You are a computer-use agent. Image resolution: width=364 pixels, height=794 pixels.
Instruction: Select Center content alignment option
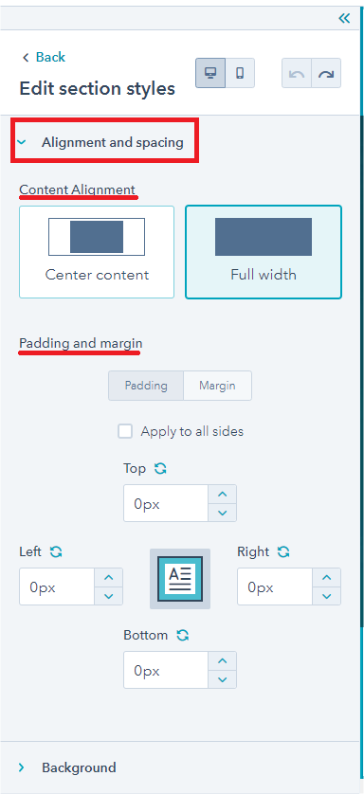click(97, 252)
